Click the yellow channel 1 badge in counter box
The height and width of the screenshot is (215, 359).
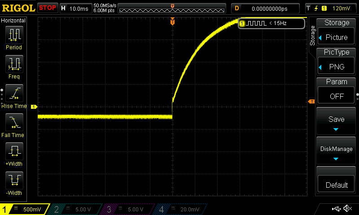point(242,23)
